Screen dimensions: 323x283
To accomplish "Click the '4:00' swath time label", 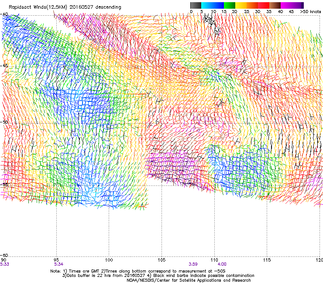I will [x=222, y=264].
